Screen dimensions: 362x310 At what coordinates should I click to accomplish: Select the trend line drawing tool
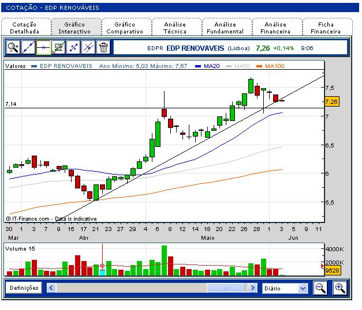tap(28, 47)
